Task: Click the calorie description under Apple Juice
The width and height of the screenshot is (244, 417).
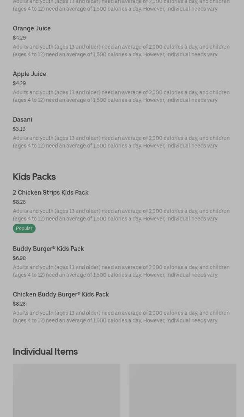Action: pyautogui.click(x=121, y=97)
